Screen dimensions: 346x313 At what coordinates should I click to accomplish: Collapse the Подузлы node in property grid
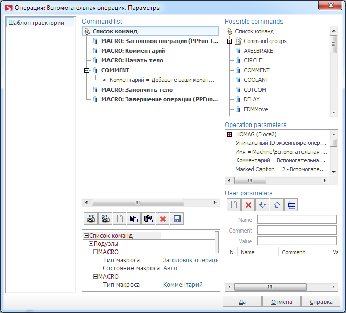pos(91,244)
